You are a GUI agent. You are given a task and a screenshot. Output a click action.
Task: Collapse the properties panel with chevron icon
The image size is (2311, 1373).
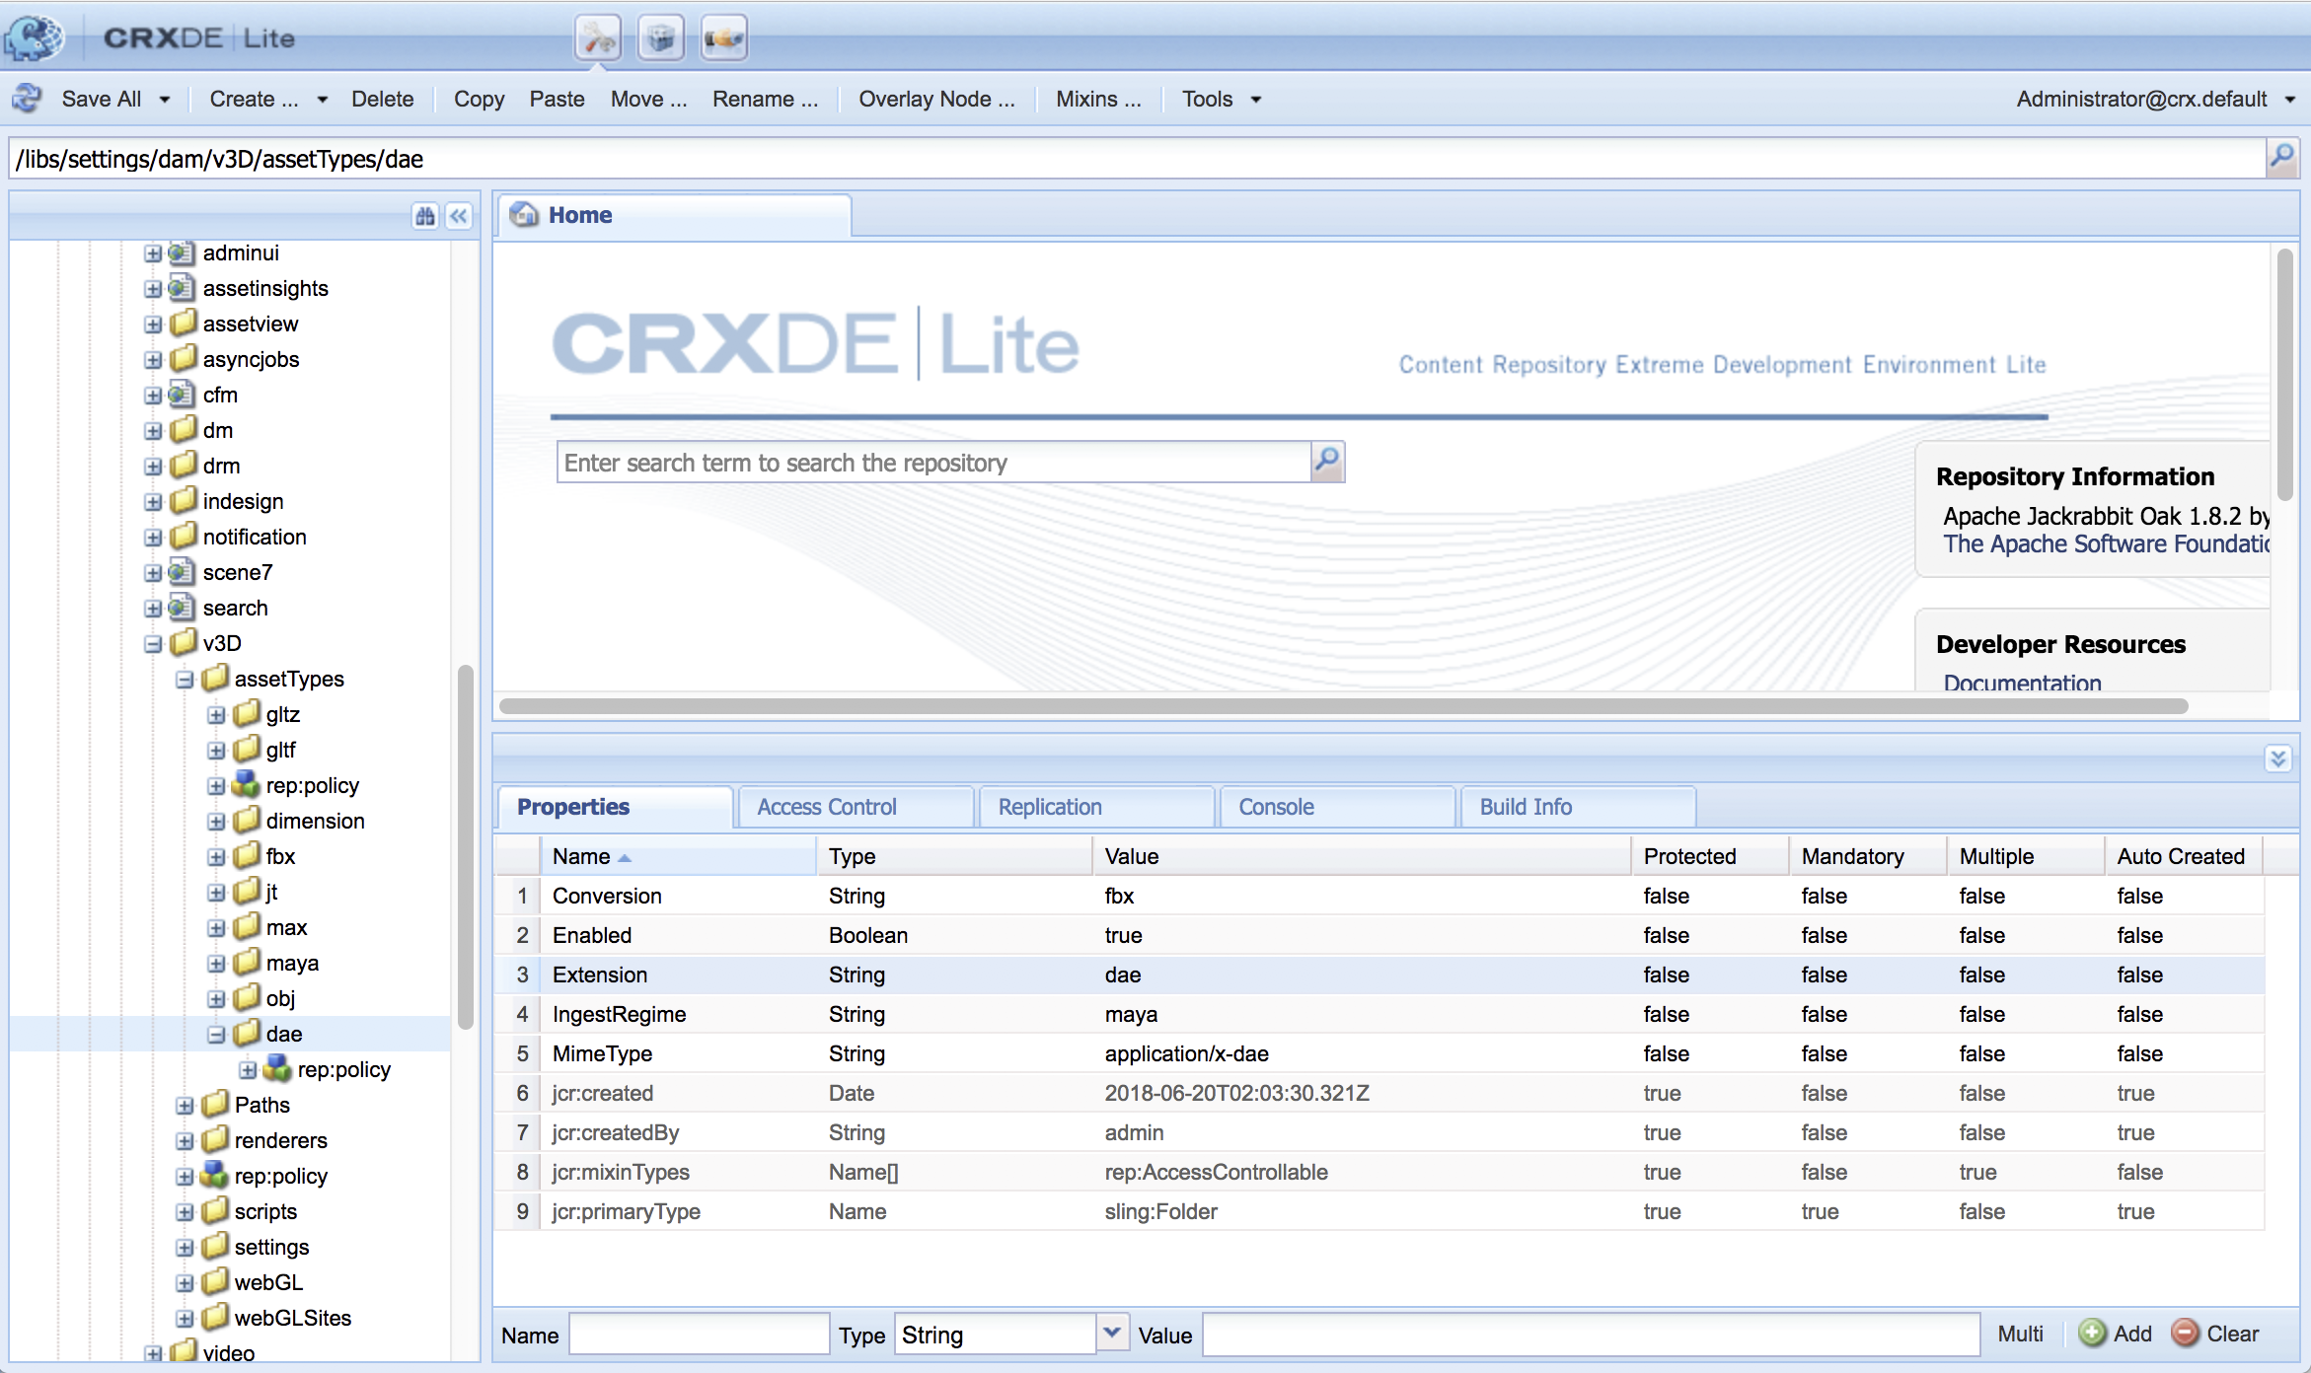(2278, 758)
